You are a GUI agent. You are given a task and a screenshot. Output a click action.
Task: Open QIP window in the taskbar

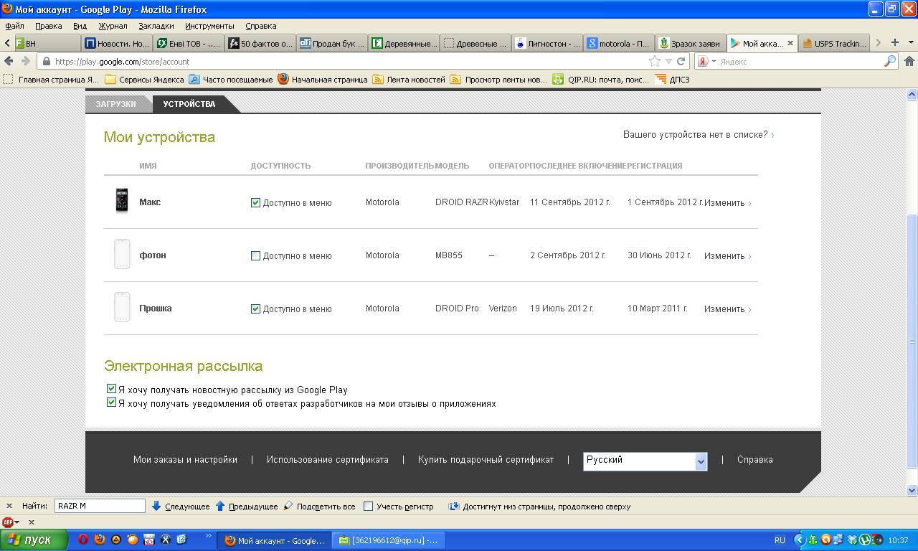tap(389, 540)
